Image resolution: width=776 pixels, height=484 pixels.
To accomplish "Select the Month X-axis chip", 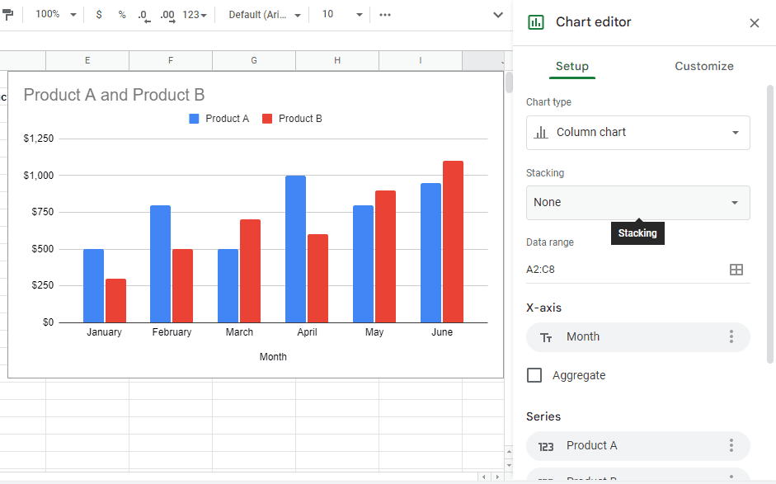I will point(638,337).
